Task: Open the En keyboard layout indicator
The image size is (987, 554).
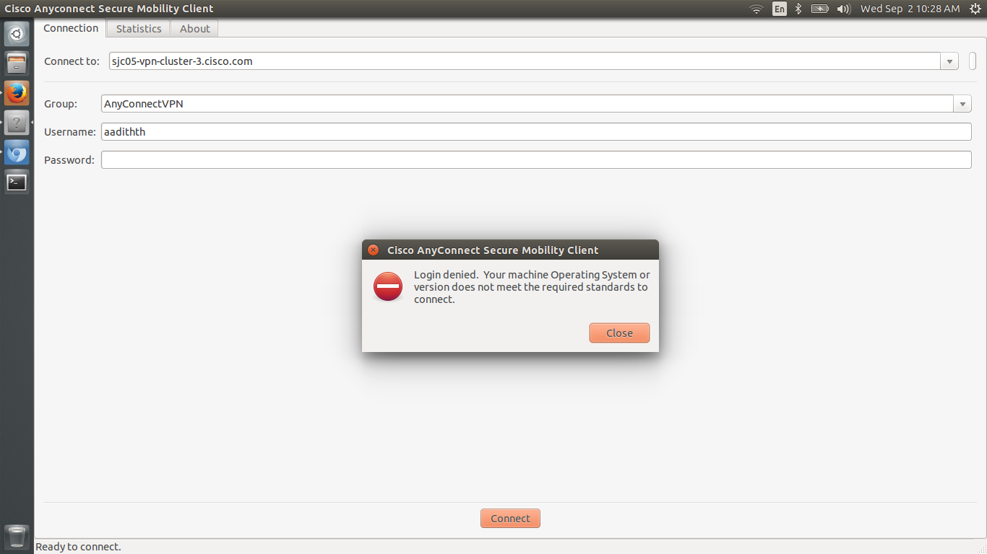Action: point(779,9)
